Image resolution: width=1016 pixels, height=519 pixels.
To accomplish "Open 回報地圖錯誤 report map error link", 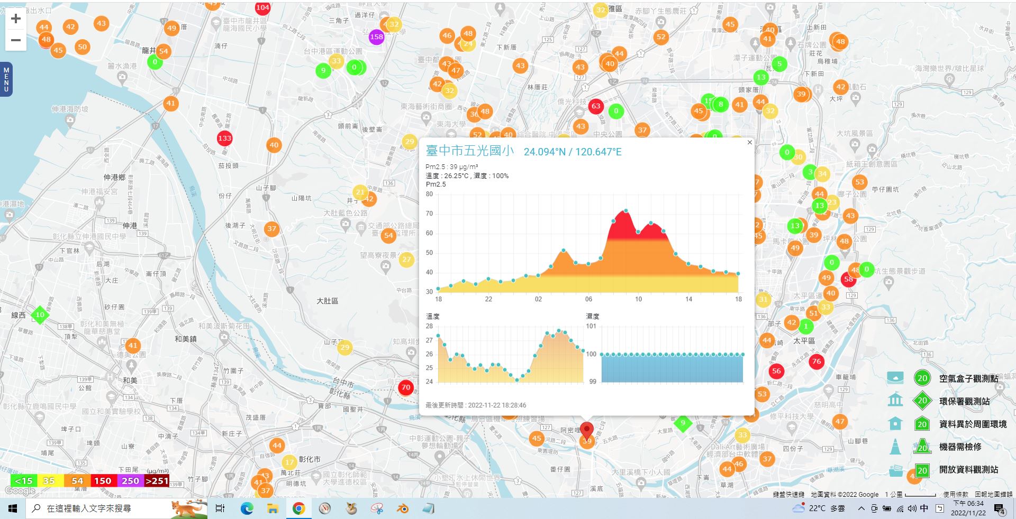I will pyautogui.click(x=994, y=494).
